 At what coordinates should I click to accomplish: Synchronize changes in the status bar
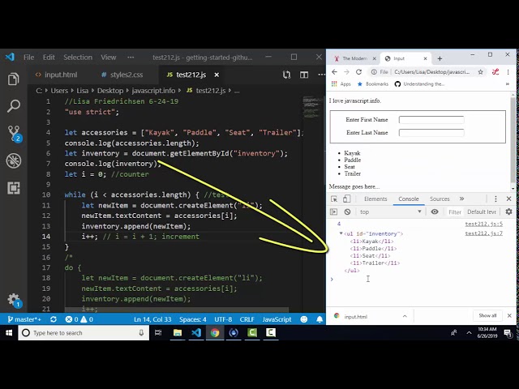click(54, 319)
